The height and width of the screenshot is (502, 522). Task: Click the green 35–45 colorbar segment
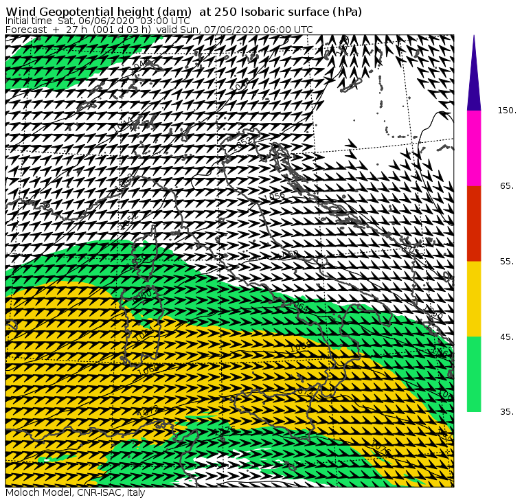tap(474, 374)
